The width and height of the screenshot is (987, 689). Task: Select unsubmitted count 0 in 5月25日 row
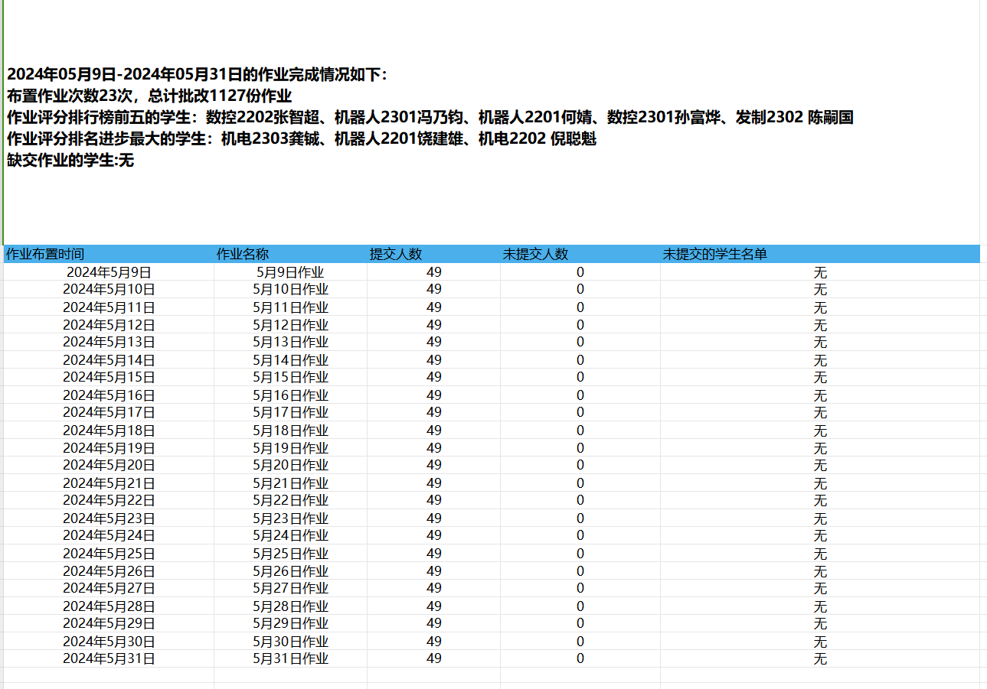click(580, 554)
